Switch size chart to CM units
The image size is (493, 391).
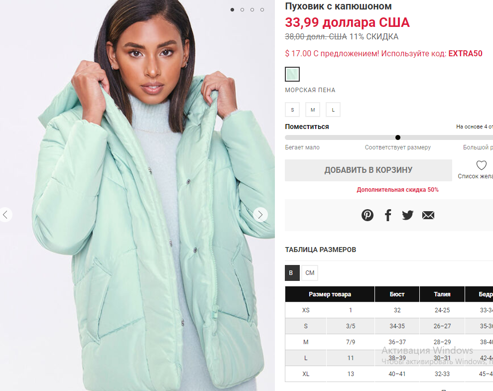(310, 273)
